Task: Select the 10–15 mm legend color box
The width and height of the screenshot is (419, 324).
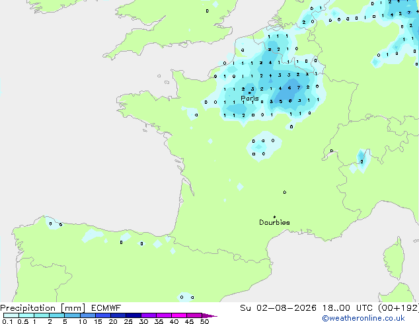Action: (88, 315)
